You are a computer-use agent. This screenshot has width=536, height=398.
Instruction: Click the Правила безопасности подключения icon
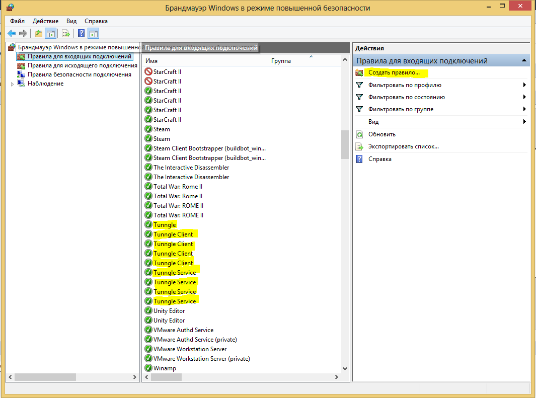point(21,74)
